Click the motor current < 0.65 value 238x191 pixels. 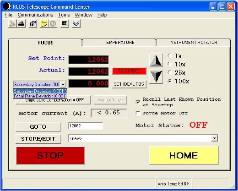click(108, 113)
